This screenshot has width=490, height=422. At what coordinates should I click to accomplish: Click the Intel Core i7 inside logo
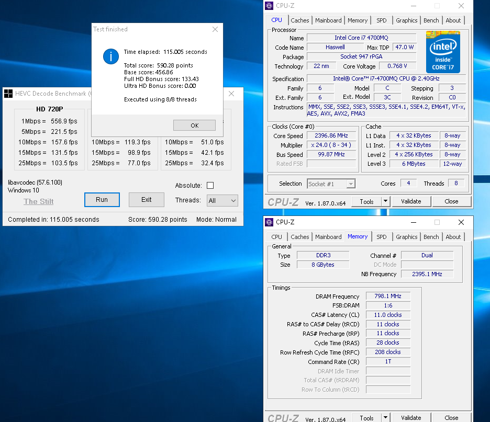click(443, 52)
